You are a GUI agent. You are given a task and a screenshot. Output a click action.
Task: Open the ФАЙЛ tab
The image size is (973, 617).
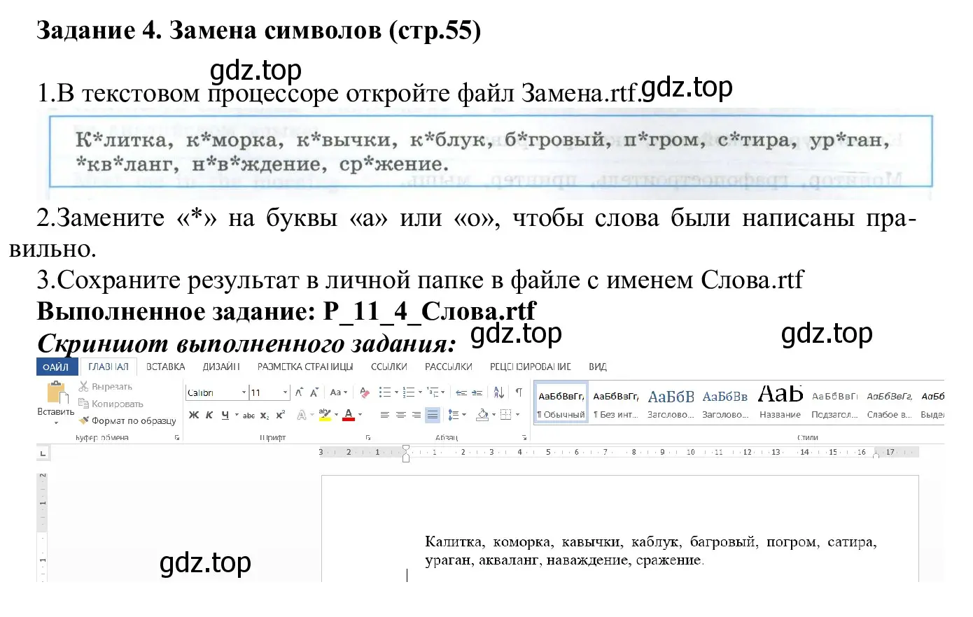57,367
